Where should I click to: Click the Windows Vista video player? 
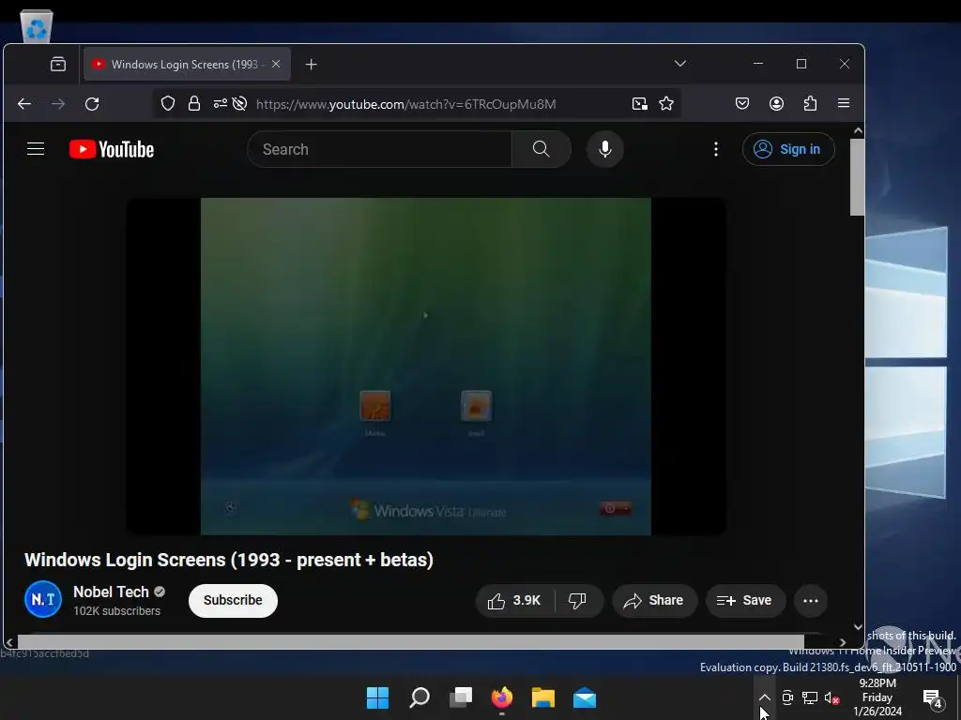tap(426, 367)
